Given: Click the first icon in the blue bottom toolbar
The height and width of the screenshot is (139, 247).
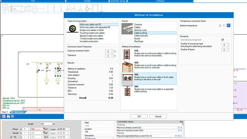Looking at the screenshot, I should 4,116.
